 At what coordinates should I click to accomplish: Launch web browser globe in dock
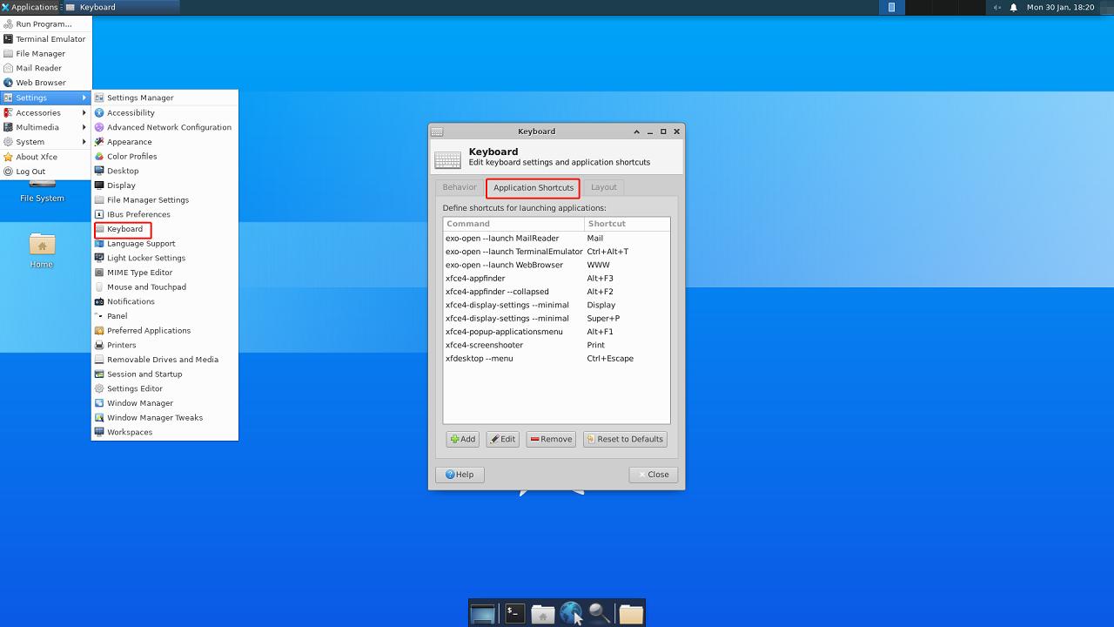(571, 614)
